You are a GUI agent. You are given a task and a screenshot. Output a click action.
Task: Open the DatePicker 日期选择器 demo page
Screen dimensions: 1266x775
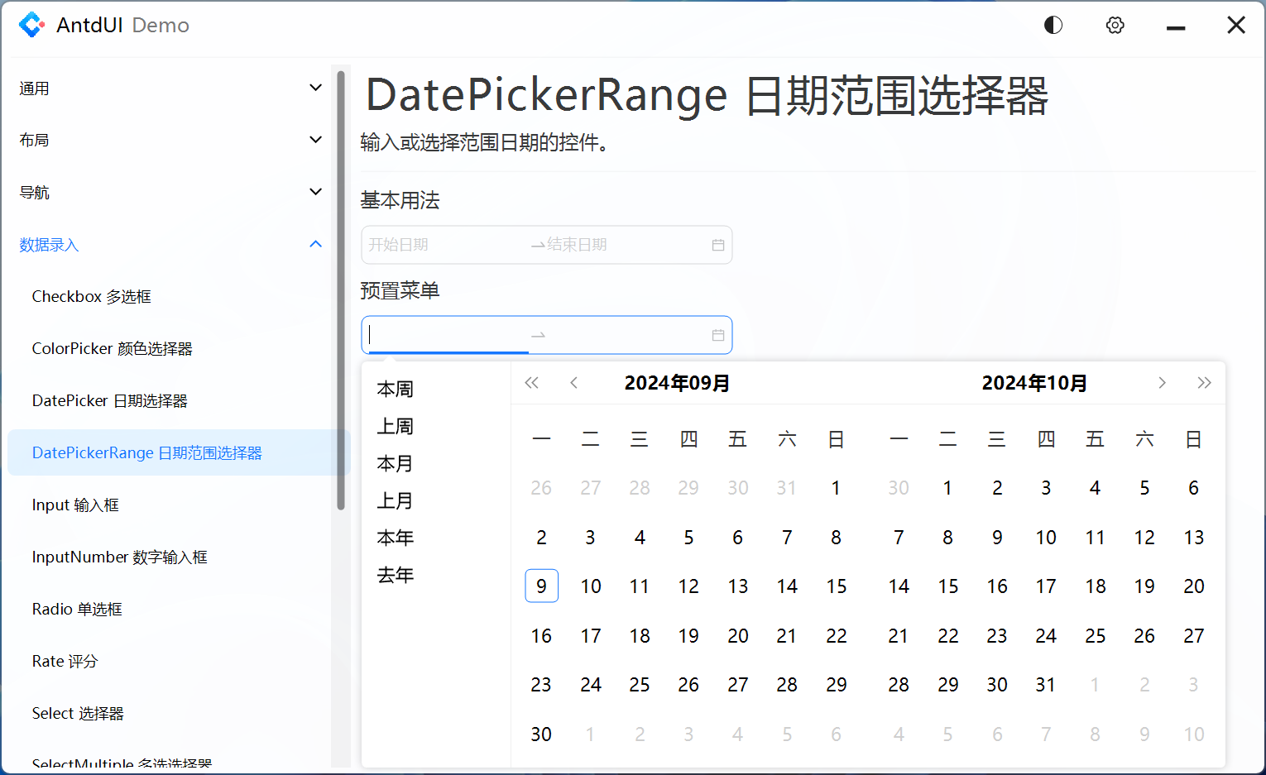pyautogui.click(x=109, y=400)
